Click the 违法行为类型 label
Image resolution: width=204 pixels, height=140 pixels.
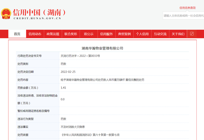coord(26,119)
